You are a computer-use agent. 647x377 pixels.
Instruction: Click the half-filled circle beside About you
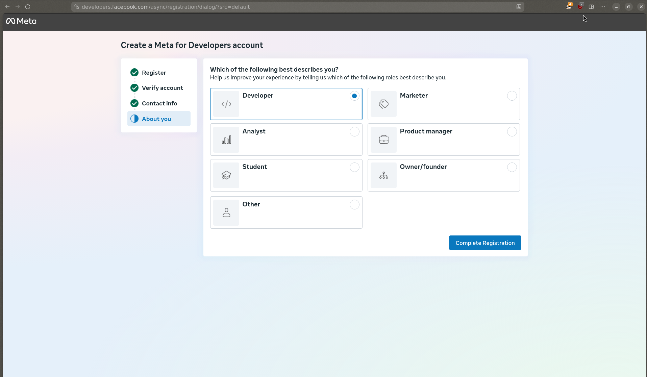pyautogui.click(x=134, y=119)
